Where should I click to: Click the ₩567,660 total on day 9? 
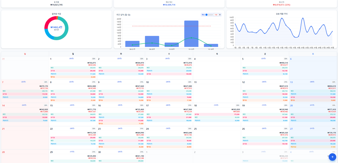click(x=140, y=86)
